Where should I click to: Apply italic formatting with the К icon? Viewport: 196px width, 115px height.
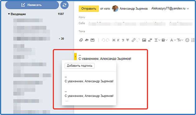(x=118, y=40)
